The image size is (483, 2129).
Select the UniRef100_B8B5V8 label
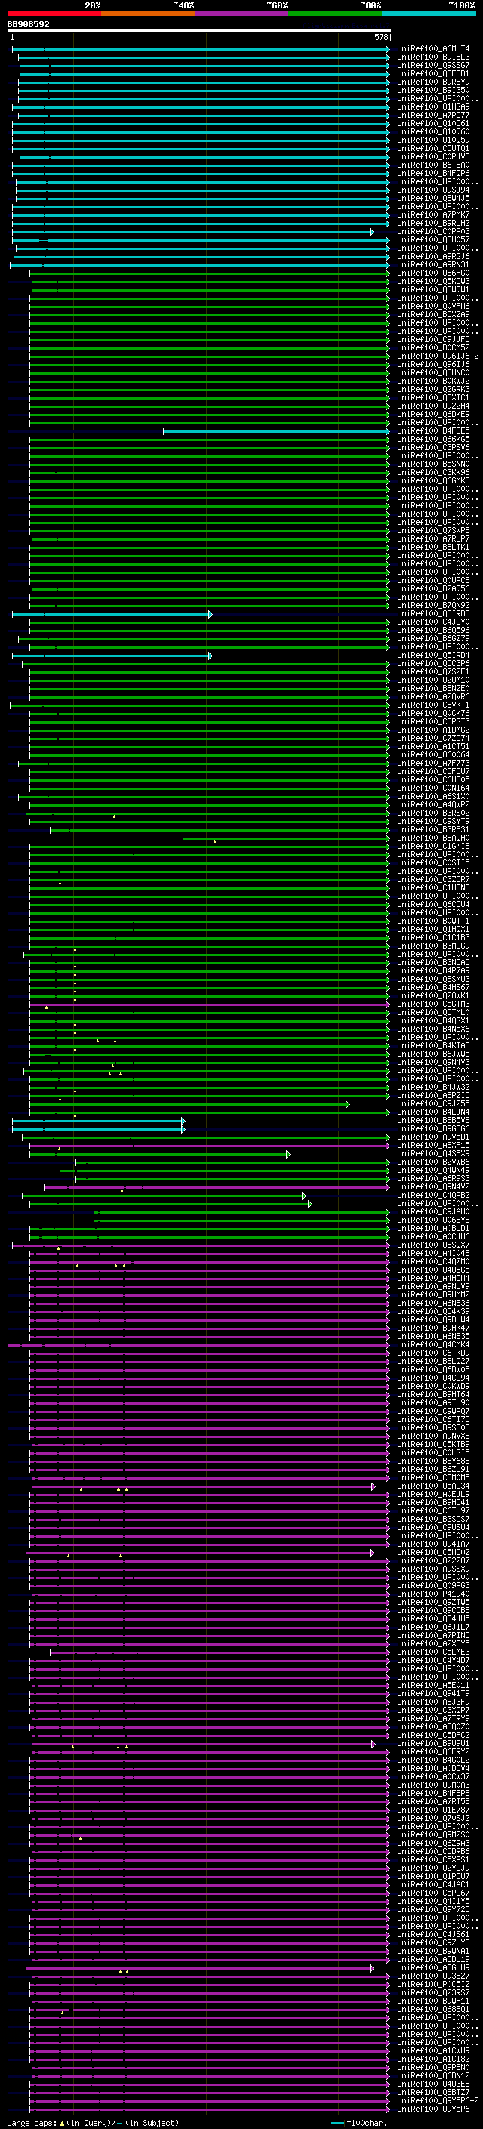click(432, 1121)
